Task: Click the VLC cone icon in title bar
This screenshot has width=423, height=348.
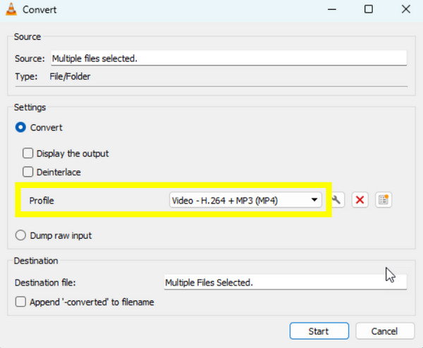Action: [x=11, y=9]
